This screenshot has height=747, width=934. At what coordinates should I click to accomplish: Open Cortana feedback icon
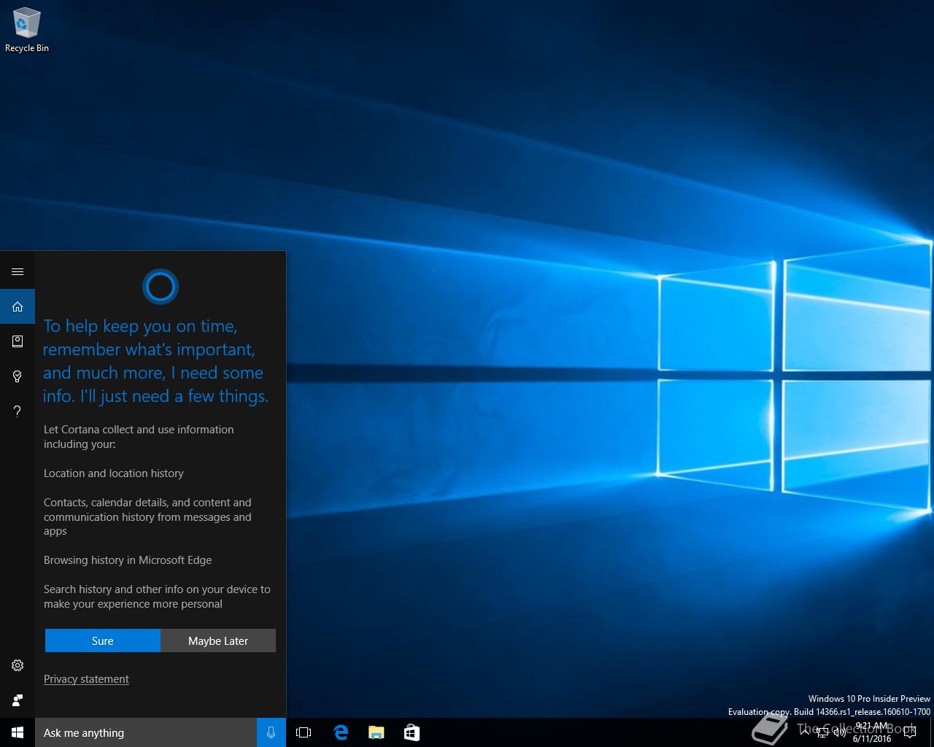[18, 700]
